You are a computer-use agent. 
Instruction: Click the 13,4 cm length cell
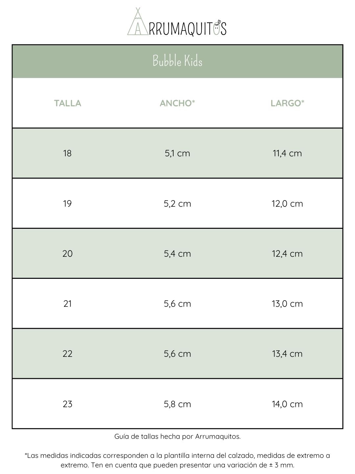[x=287, y=354]
